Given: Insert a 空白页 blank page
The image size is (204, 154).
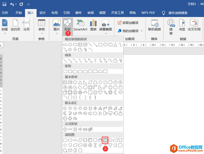Looking at the screenshot, I should 15,25.
